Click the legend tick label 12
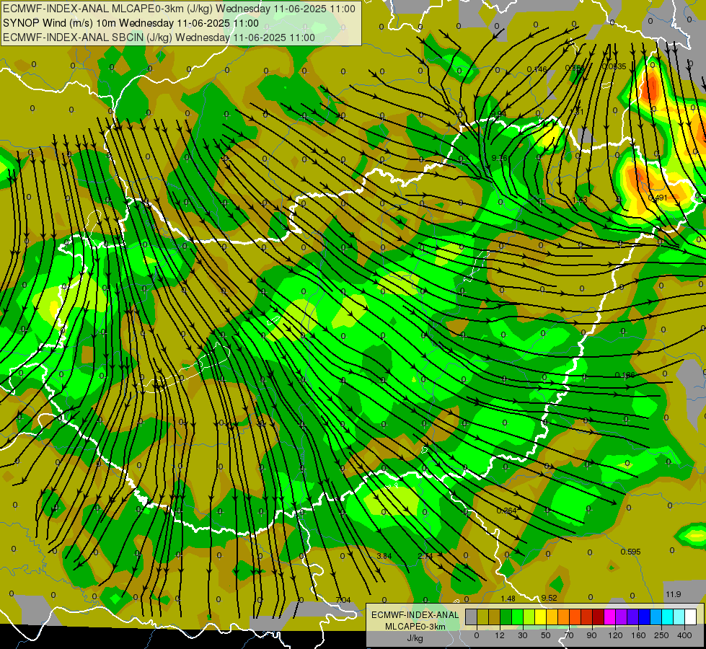The height and width of the screenshot is (649, 706). 500,635
